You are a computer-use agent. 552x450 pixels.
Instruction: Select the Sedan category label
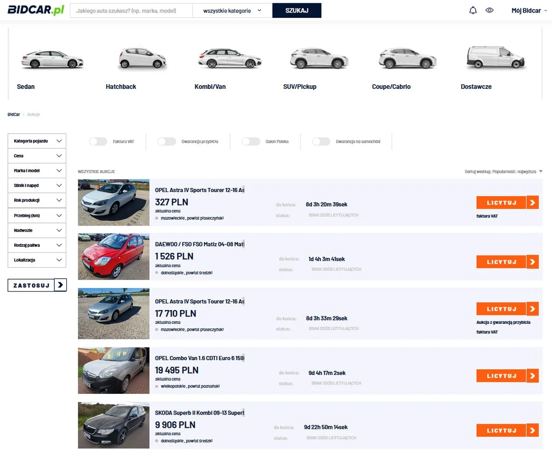click(26, 87)
